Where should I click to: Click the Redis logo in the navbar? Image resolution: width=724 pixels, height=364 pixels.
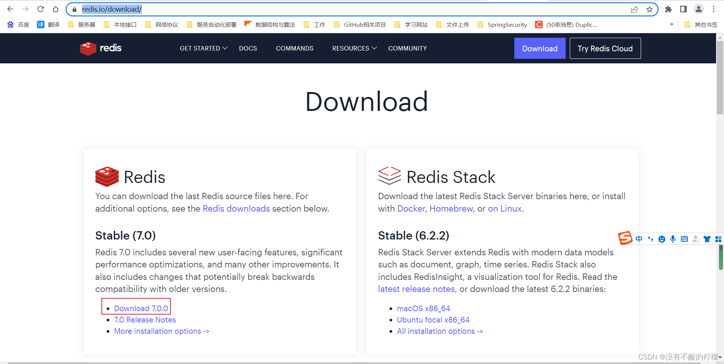[101, 48]
